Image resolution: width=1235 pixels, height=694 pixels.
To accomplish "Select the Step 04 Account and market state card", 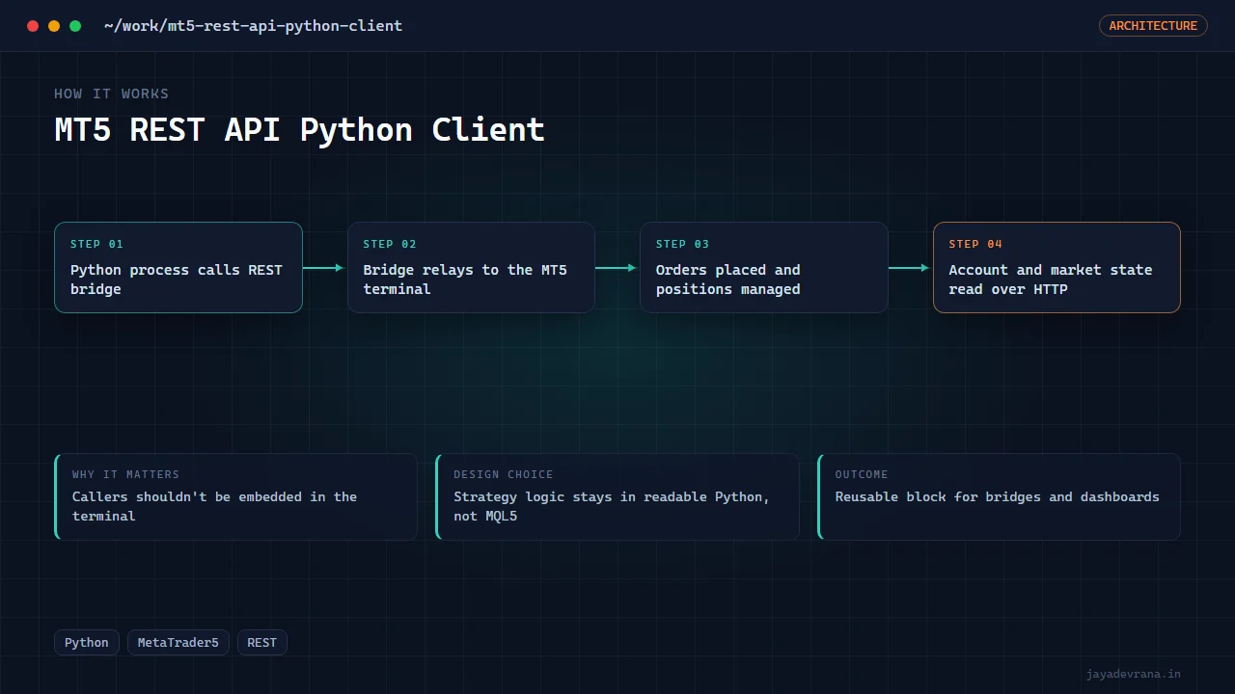I will click(x=1057, y=267).
